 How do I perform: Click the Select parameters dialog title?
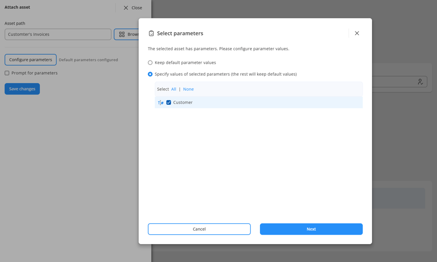[x=180, y=34]
